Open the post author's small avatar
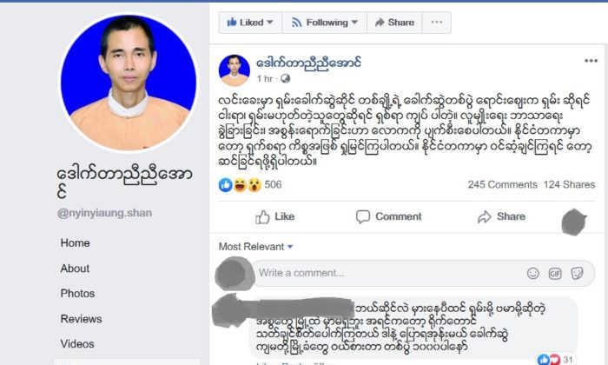Screen dimensions: 608x365 (x=235, y=70)
